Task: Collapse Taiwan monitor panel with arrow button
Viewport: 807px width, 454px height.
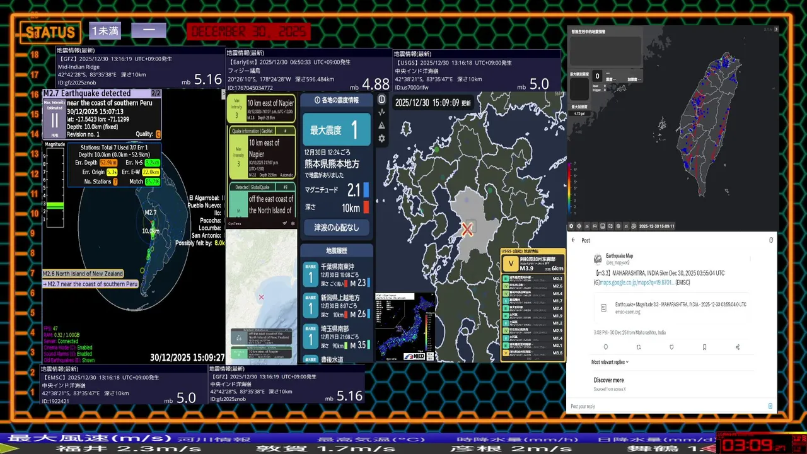Action: [776, 29]
